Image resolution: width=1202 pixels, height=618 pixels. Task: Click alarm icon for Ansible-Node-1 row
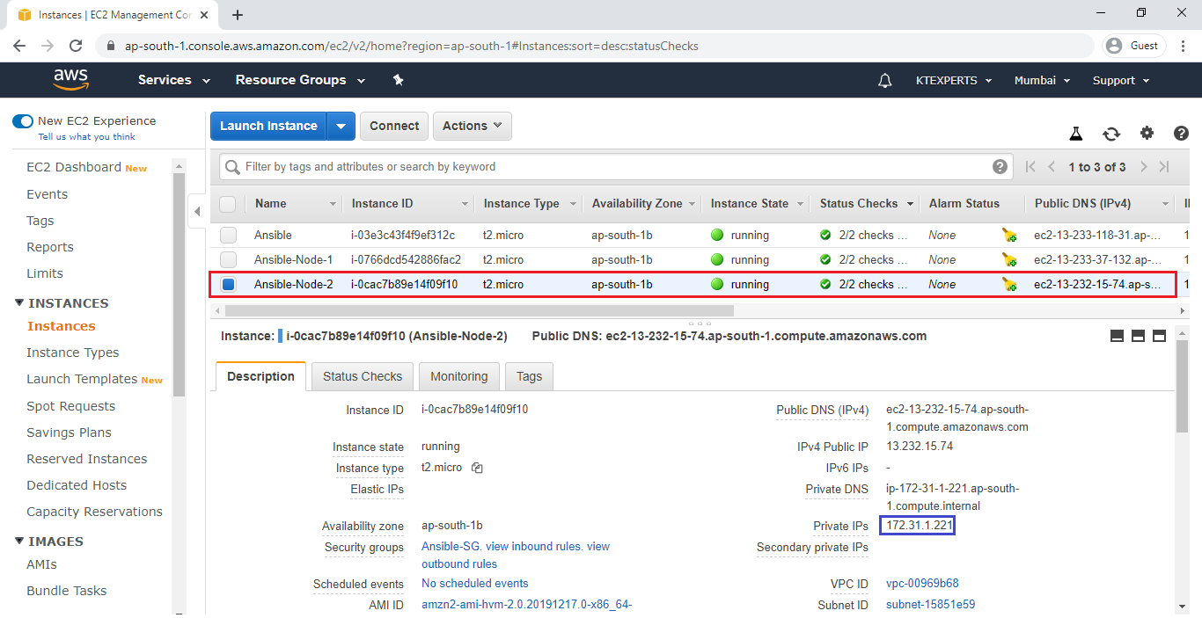[x=1008, y=260]
